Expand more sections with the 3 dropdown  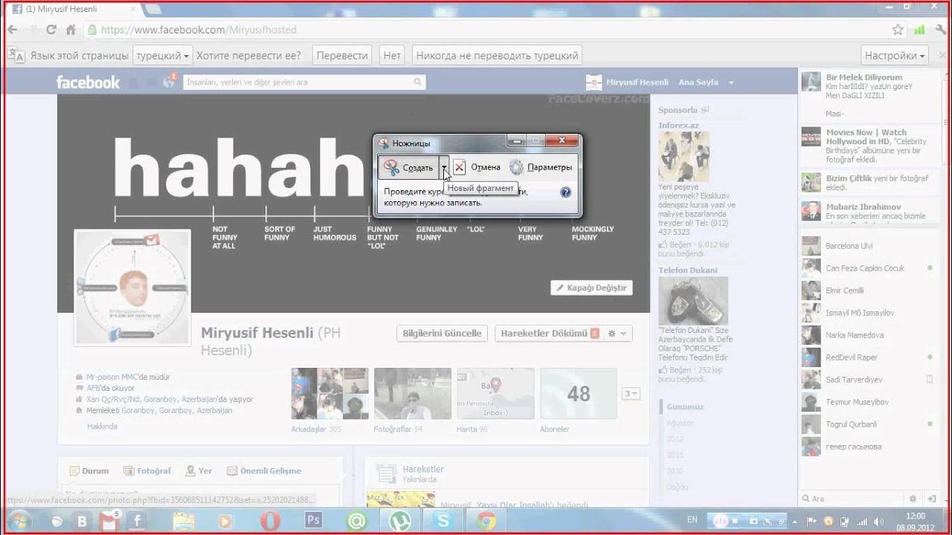pos(631,394)
